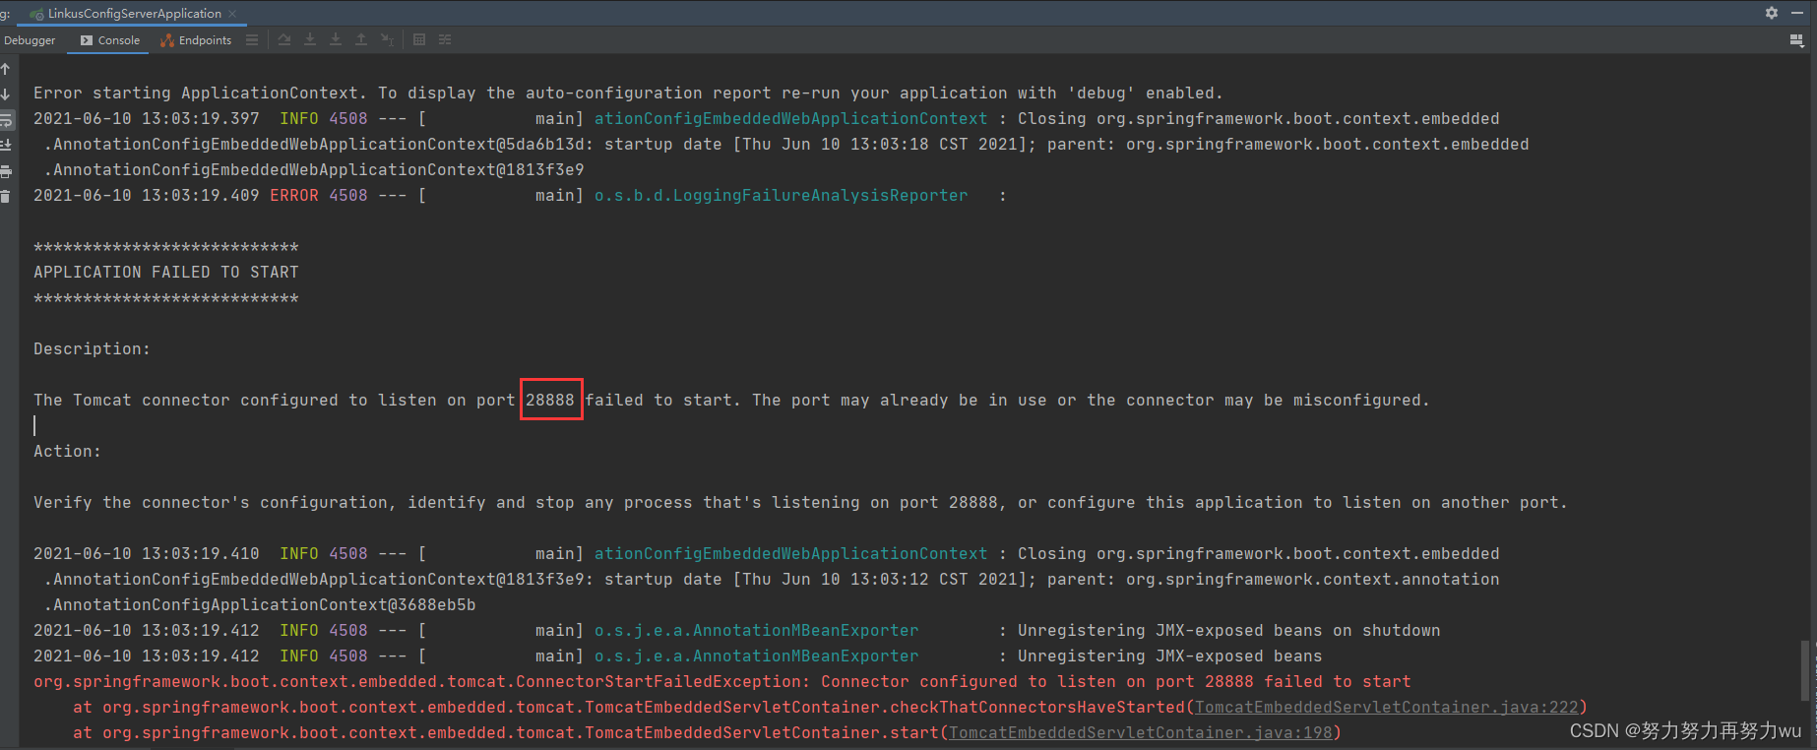This screenshot has width=1817, height=750.
Task: Close the LinkusConfigServerApplication tab
Action: pyautogui.click(x=232, y=14)
